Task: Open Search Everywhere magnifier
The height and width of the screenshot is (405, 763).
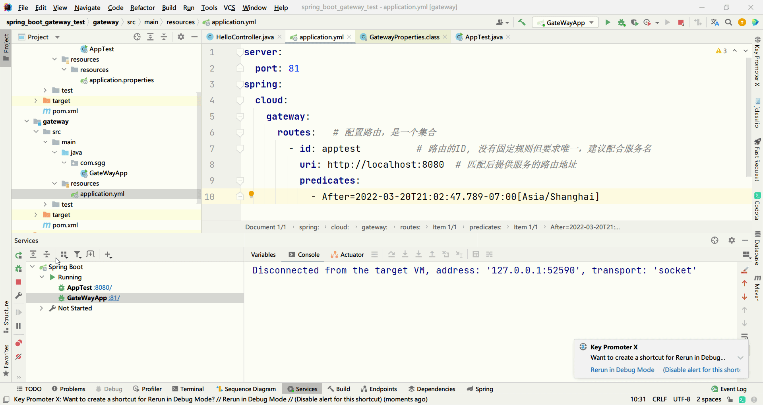Action: [x=728, y=23]
